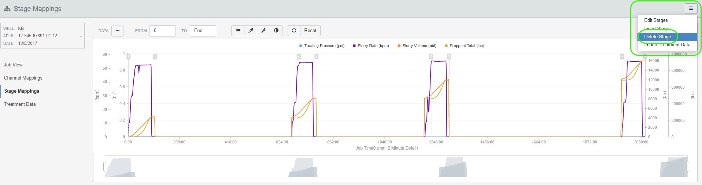Toggle Slurry Rate legend series
The height and width of the screenshot is (185, 702).
371,46
